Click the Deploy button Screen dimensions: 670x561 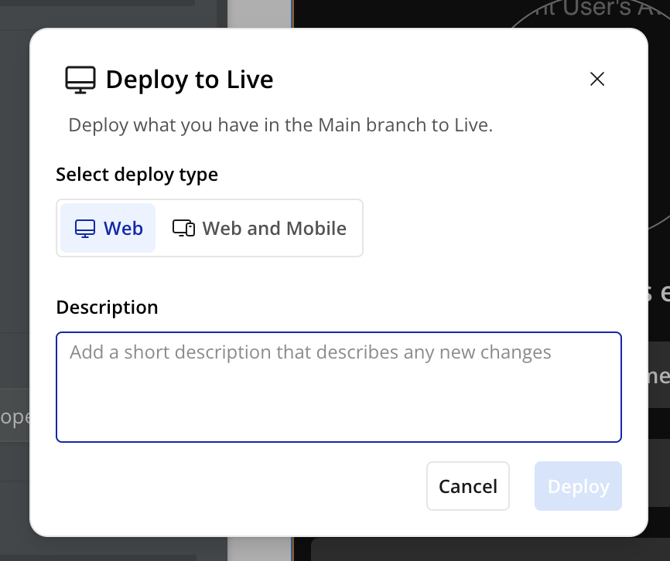578,486
